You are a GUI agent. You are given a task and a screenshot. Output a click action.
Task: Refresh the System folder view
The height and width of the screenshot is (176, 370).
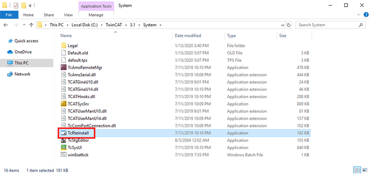tap(288, 25)
